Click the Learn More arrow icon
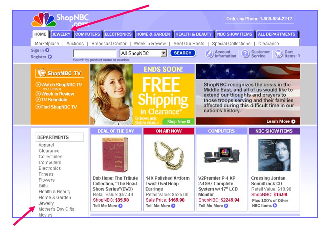This screenshot has width=325, height=244. tap(293, 121)
